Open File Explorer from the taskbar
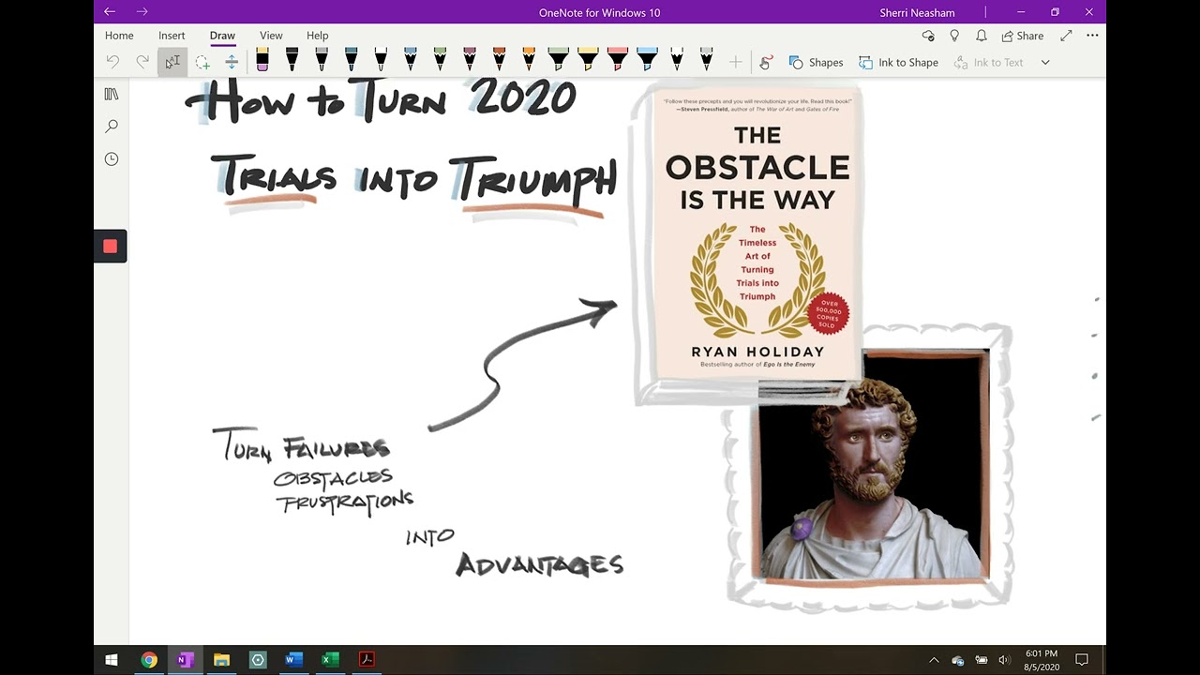Image resolution: width=1200 pixels, height=675 pixels. [221, 660]
